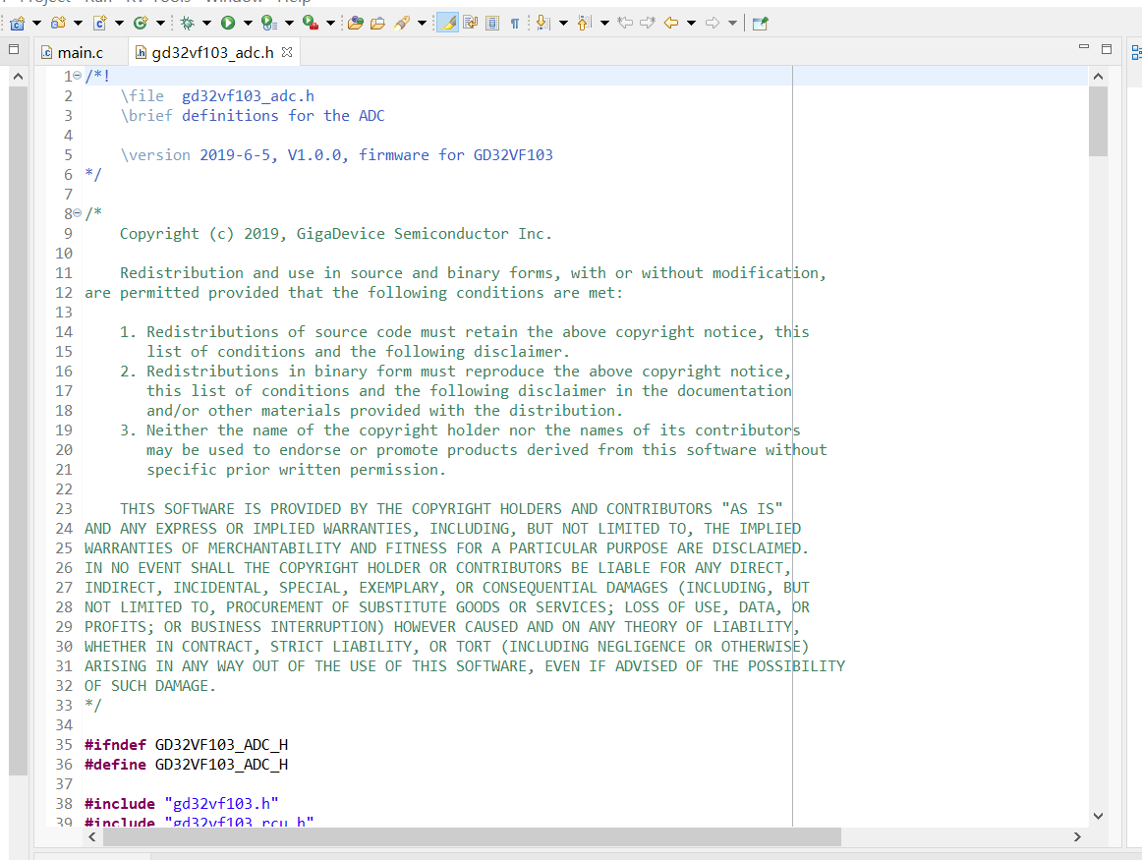Open the Next Annotation dropdown arrow
This screenshot has width=1142, height=860.
tap(563, 24)
